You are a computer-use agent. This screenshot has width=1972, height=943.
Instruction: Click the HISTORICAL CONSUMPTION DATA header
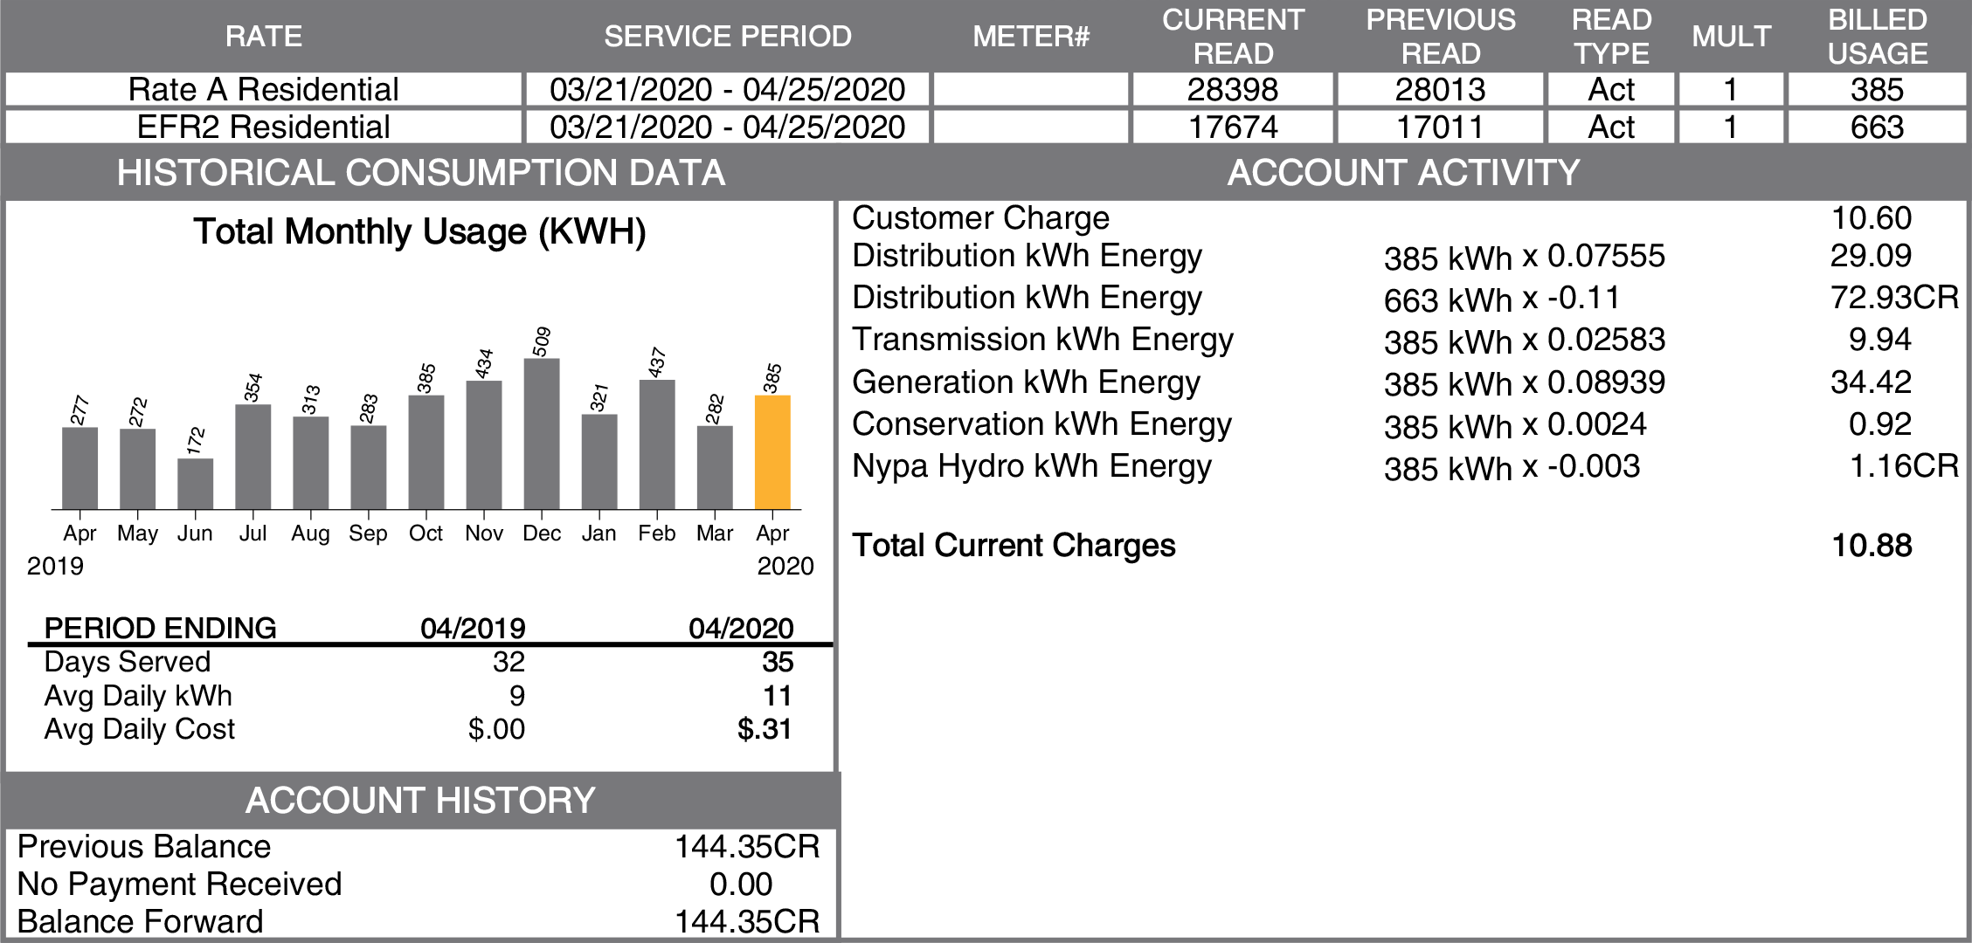pyautogui.click(x=420, y=173)
